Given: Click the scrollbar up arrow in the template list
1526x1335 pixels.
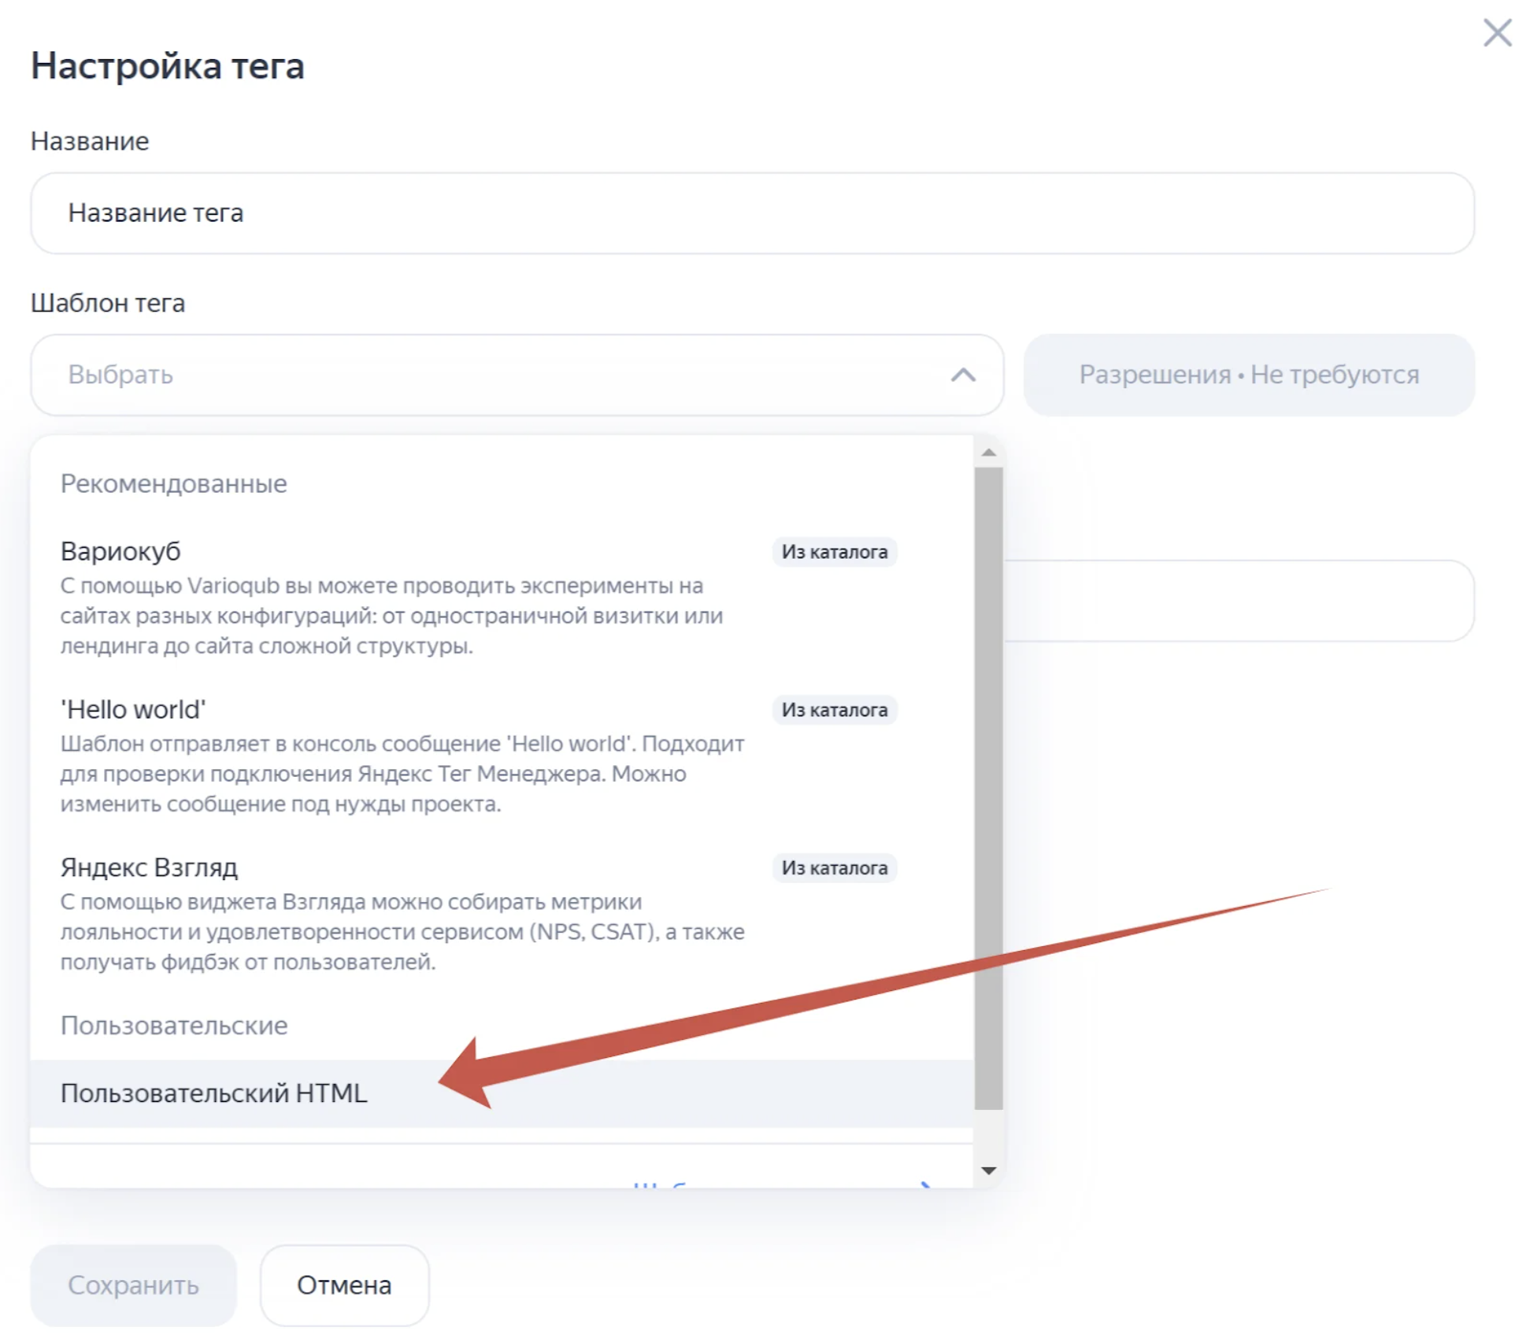Looking at the screenshot, I should pos(988,453).
